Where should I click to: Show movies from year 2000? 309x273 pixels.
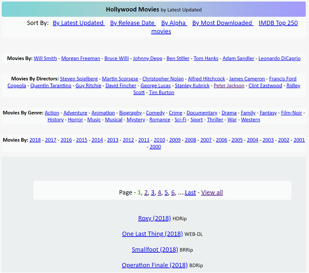point(155,147)
